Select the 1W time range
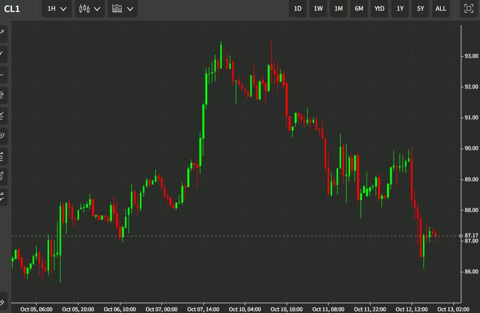Viewport: 480px width, 313px height. click(x=318, y=8)
